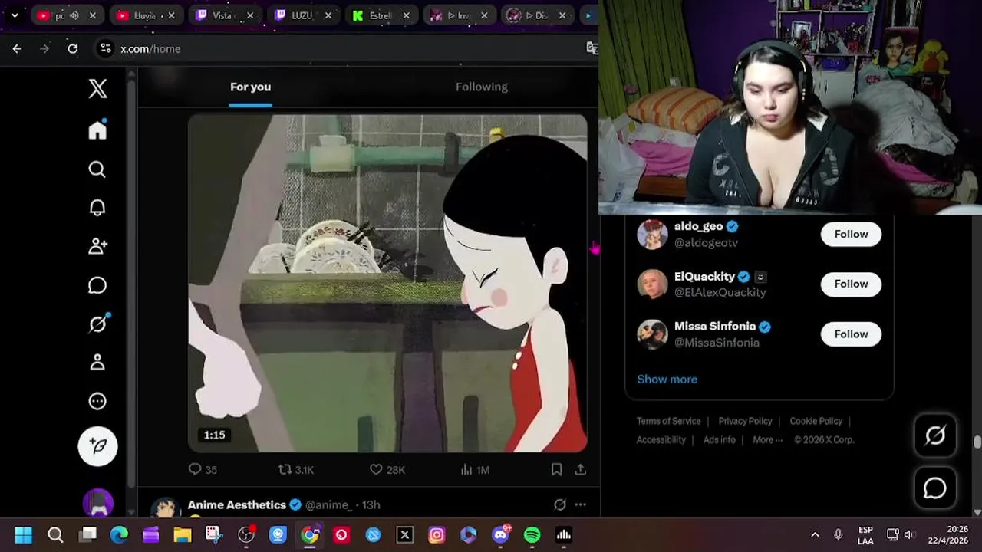Follow aldo_geo
The image size is (982, 552).
(x=851, y=234)
